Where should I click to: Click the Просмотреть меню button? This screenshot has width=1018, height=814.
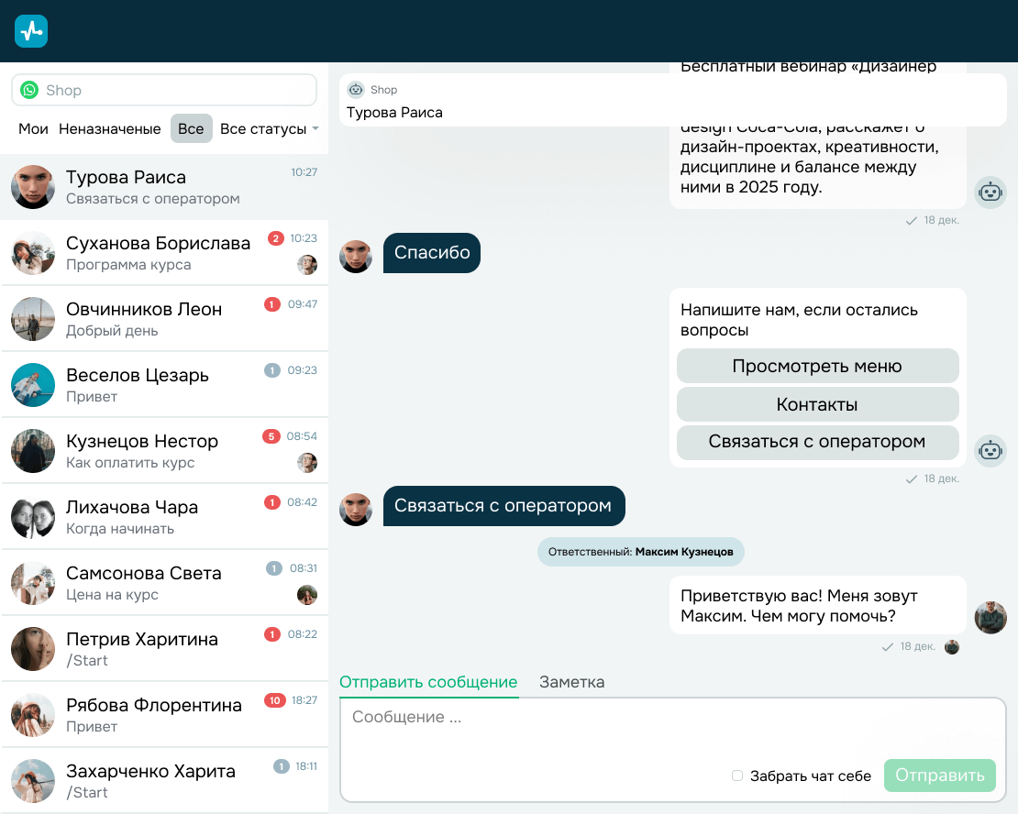[x=817, y=366]
